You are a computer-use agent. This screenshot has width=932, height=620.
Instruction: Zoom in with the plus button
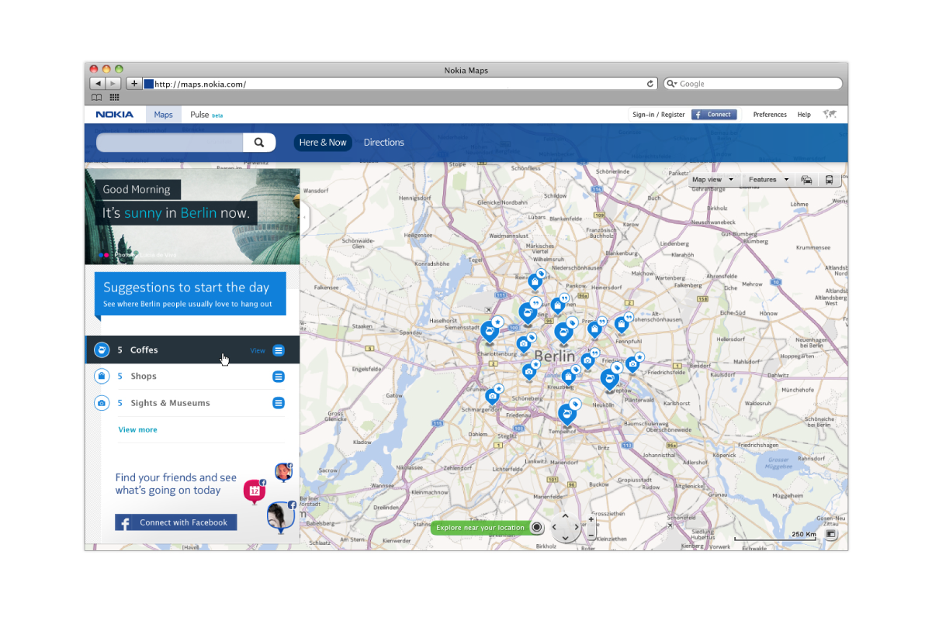click(x=591, y=520)
